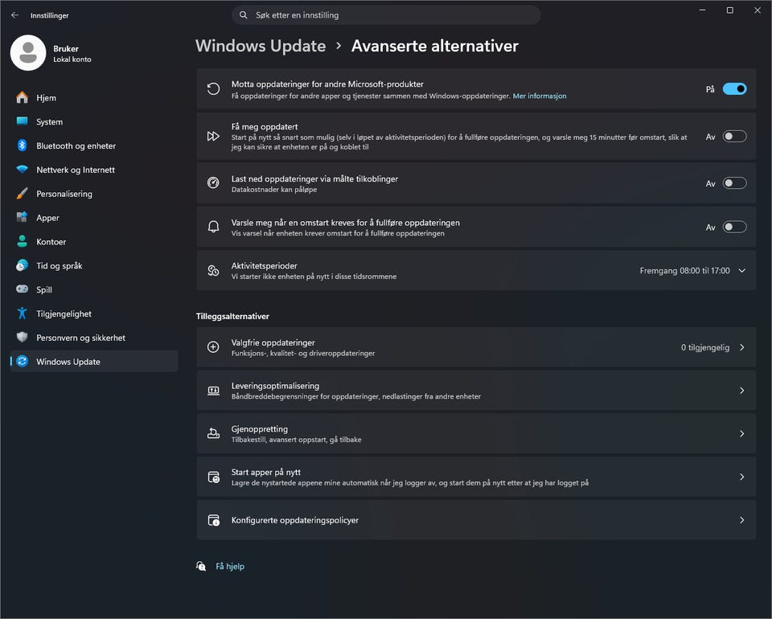The image size is (772, 619).
Task: Click the Leveringsoptimalisering title text
Action: pyautogui.click(x=275, y=386)
